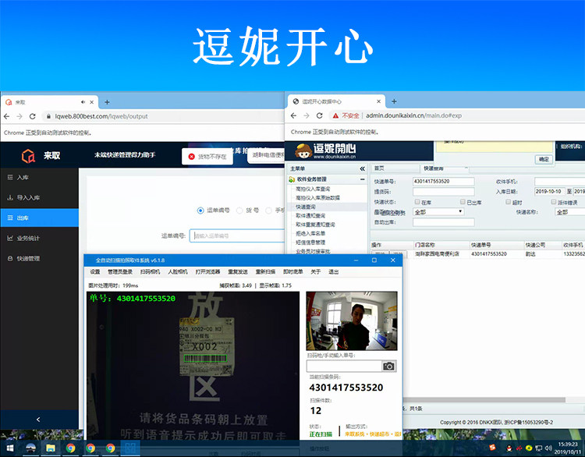
Task: Go back in the 逗妮开心数据中心 browser window
Action: tap(293, 115)
